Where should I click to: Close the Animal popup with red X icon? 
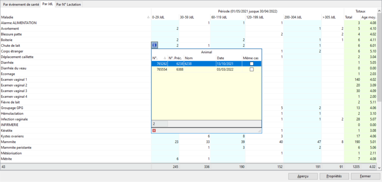pyautogui.click(x=154, y=130)
